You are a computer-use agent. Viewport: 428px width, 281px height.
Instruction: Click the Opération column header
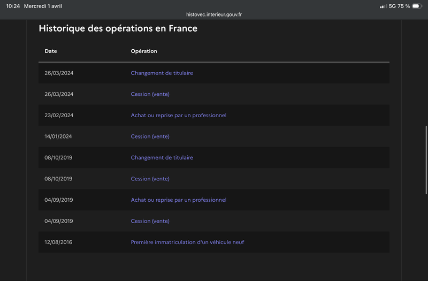(144, 51)
